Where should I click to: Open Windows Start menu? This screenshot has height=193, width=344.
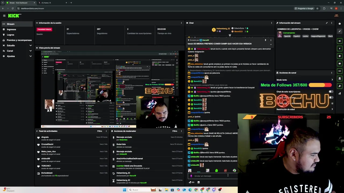pos(124,190)
